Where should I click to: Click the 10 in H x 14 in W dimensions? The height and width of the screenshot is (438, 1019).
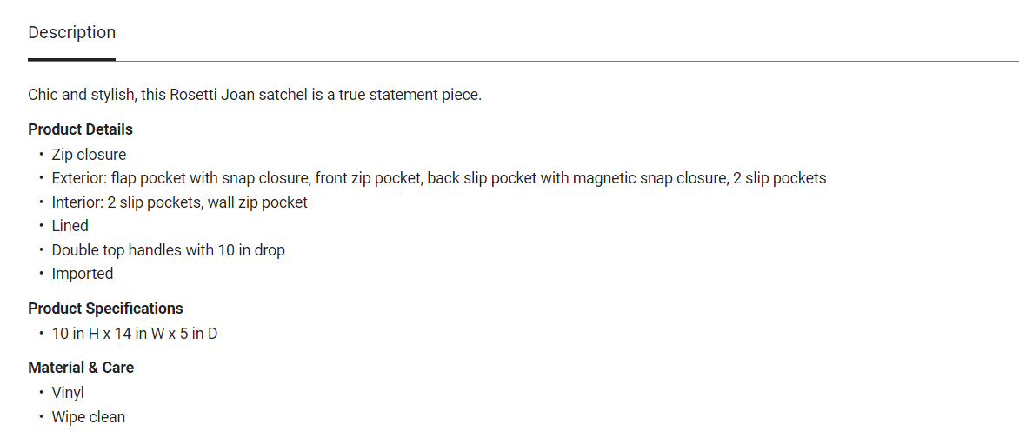(x=109, y=334)
